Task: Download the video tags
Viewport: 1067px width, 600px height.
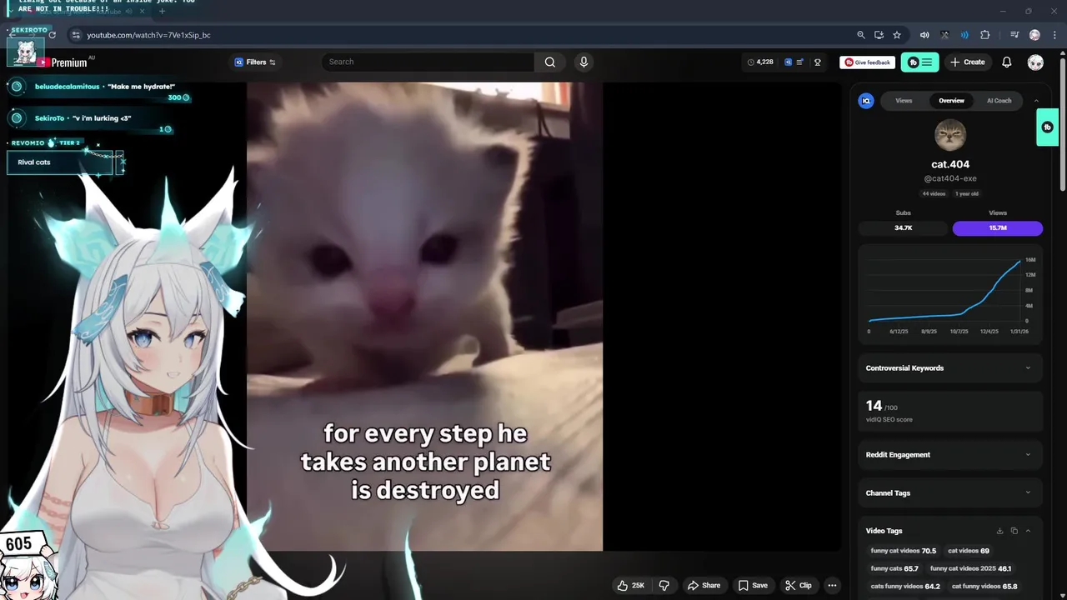Action: point(999,531)
